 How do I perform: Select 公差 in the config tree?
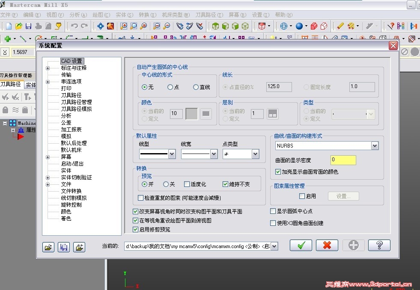[x=66, y=122]
